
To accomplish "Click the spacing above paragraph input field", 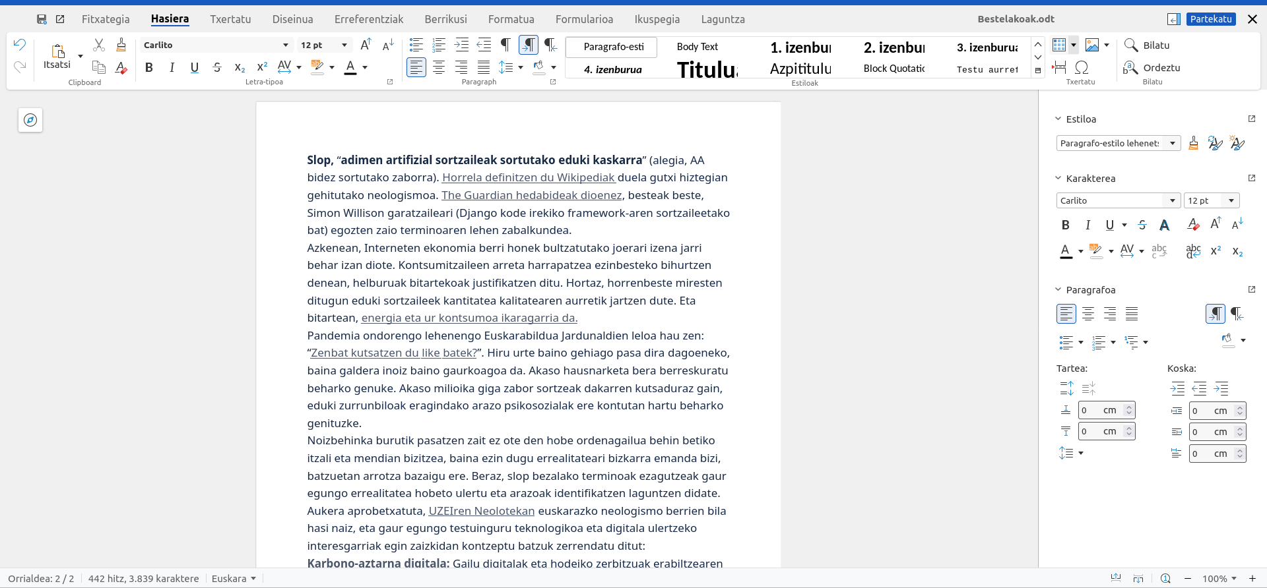I will (x=1100, y=411).
